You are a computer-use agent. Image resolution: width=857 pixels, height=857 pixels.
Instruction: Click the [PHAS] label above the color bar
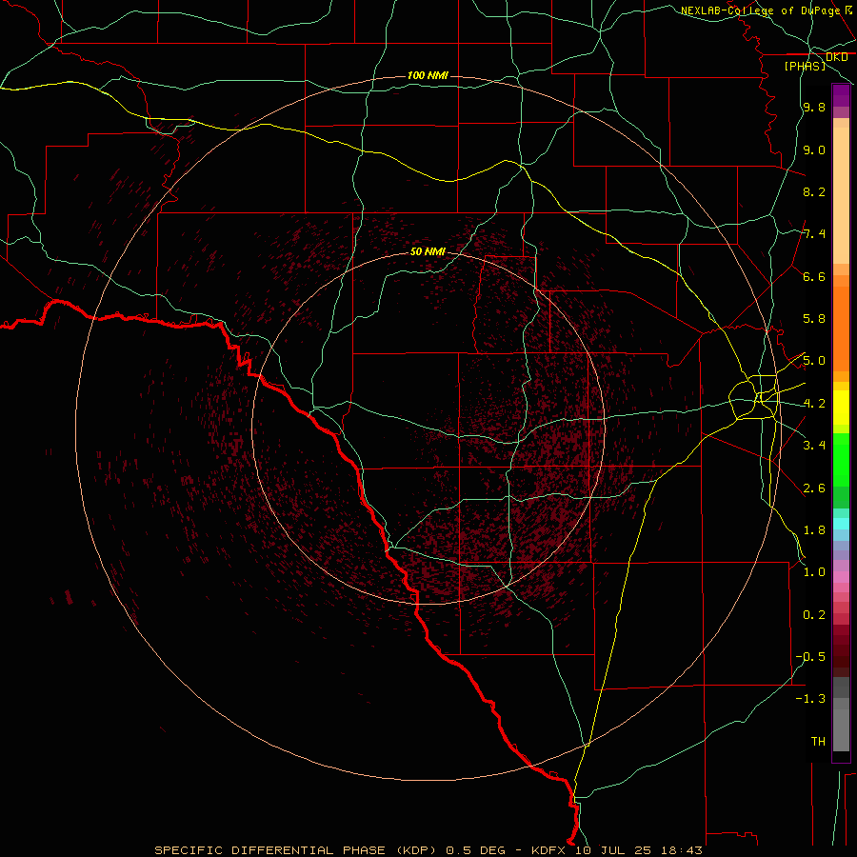pos(805,66)
